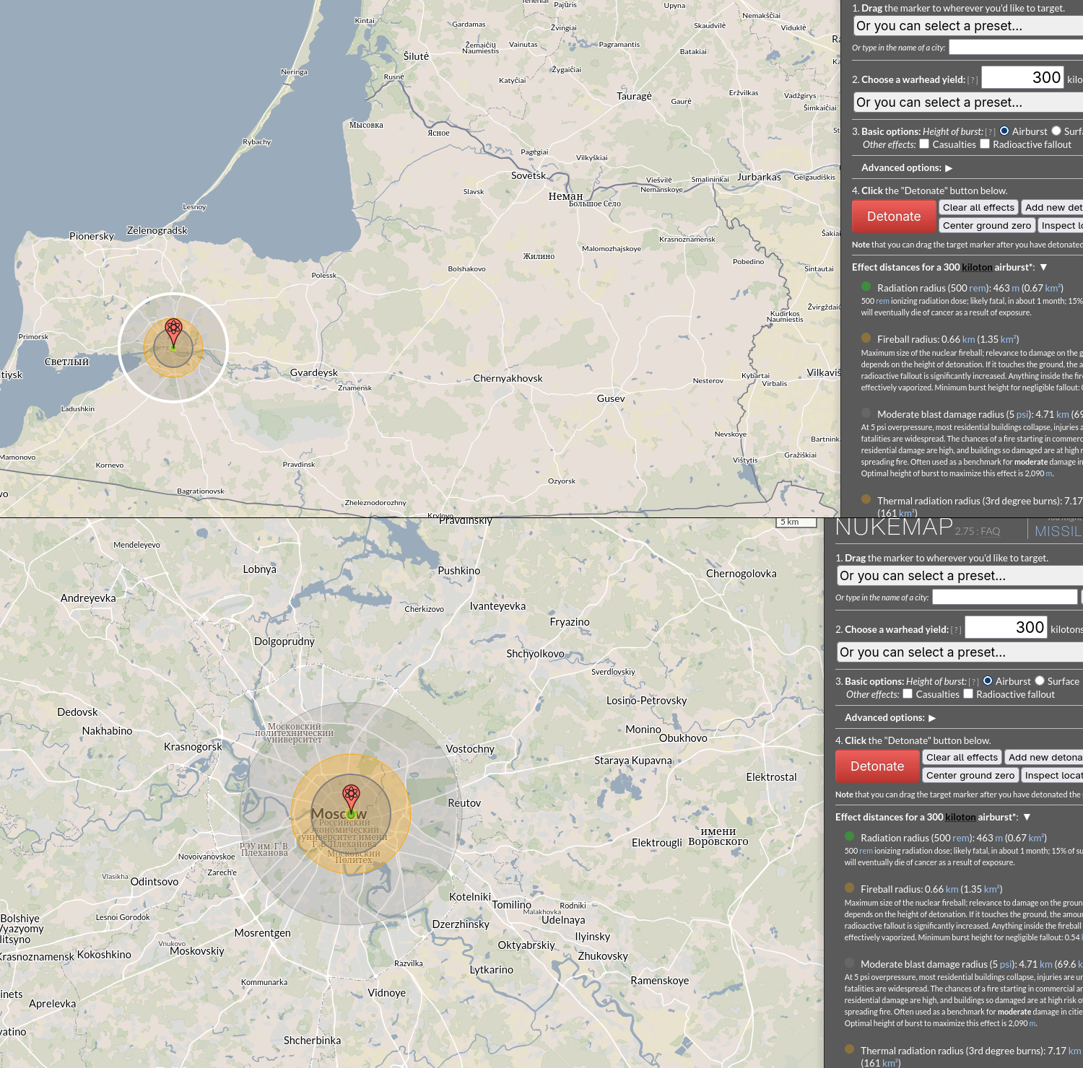Select the Airburst radio in the lower window

coord(988,680)
